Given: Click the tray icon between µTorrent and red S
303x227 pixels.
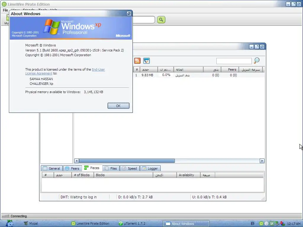Looking at the screenshot, I should coord(277,223).
